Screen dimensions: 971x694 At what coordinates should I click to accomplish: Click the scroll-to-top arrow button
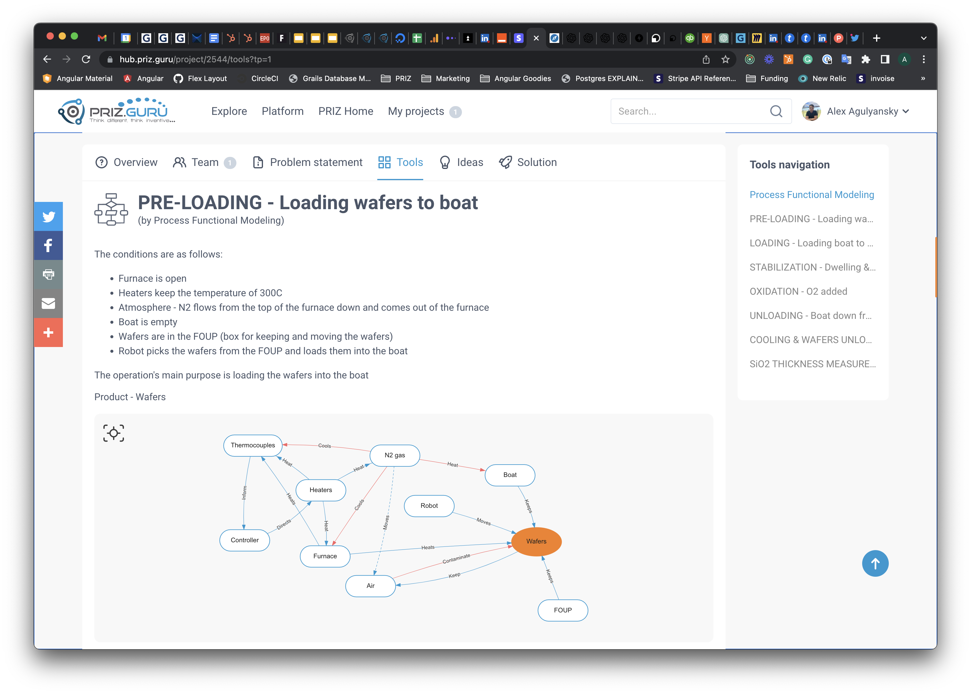click(x=875, y=563)
